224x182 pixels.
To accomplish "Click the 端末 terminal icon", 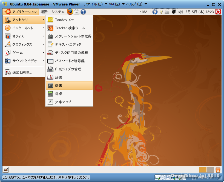I will pos(50,86).
